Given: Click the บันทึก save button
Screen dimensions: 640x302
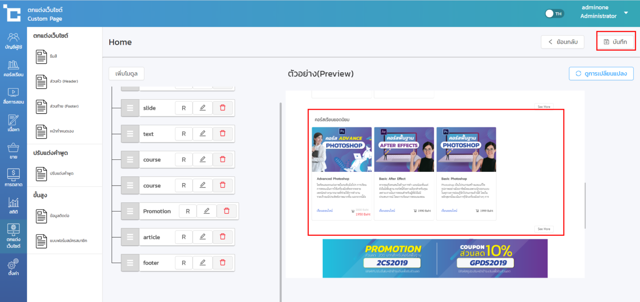Looking at the screenshot, I should click(616, 42).
